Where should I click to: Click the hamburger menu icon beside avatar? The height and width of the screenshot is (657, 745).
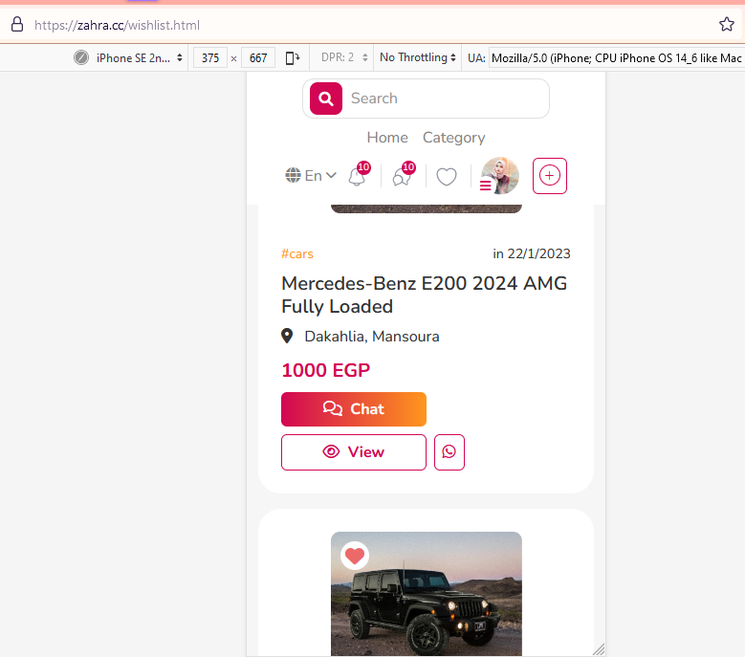point(485,186)
